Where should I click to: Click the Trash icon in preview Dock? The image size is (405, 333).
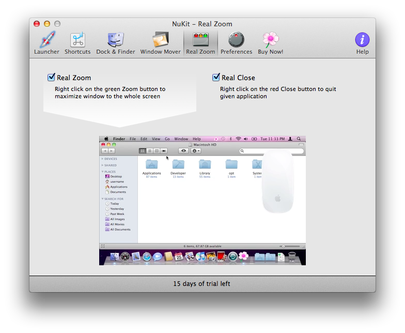point(292,256)
